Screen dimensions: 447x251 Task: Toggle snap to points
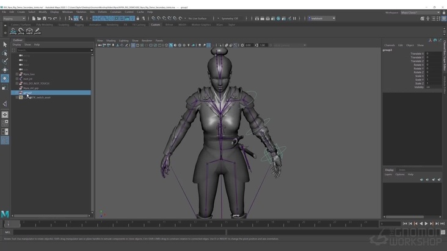point(164,18)
